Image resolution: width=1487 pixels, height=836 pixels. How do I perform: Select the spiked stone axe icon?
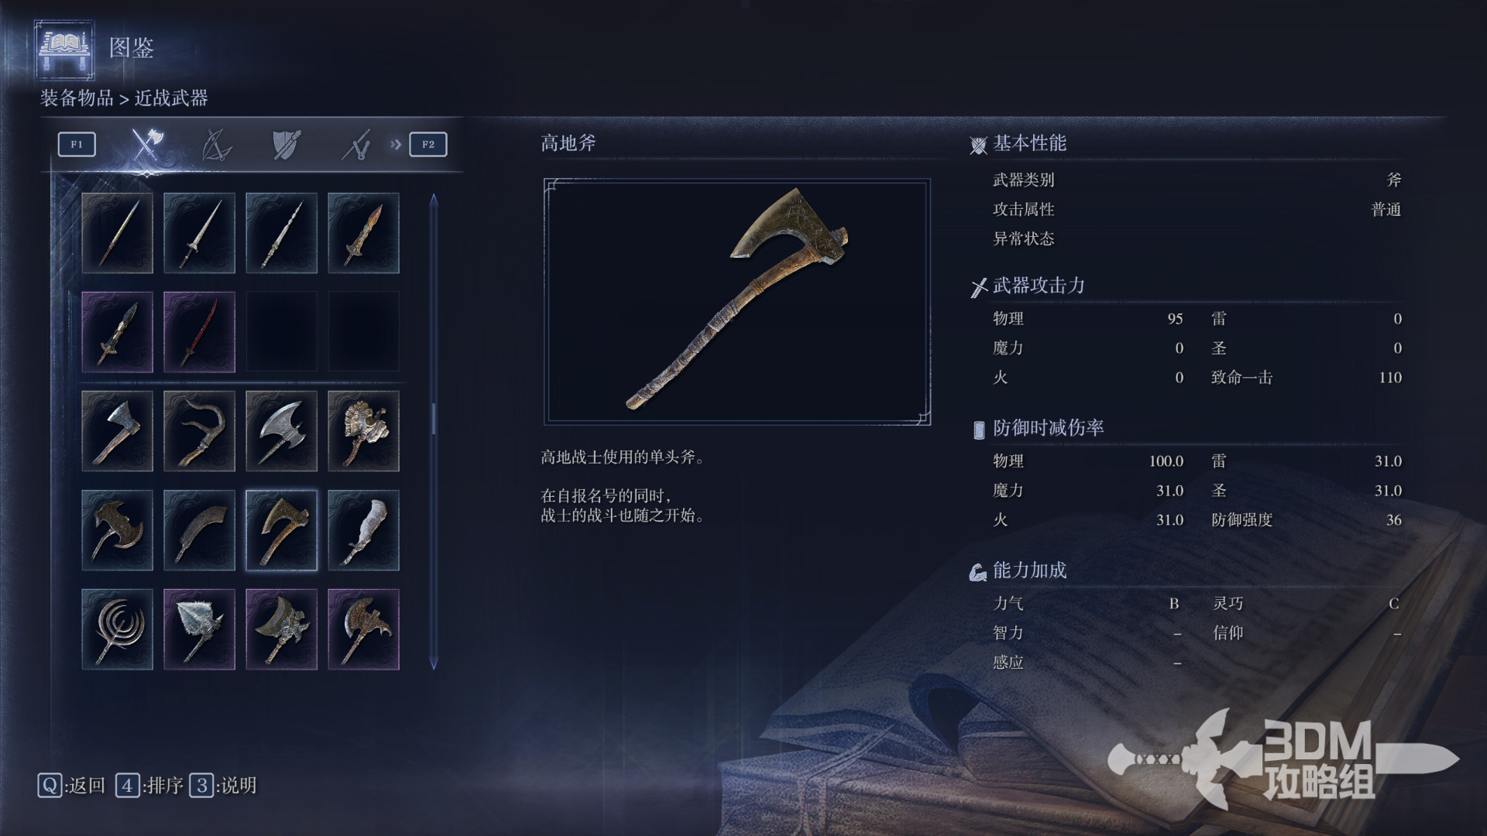coord(199,629)
